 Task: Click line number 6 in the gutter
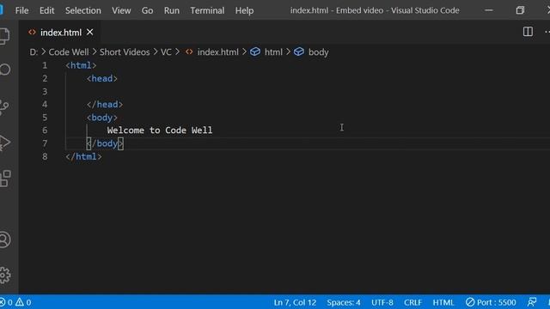pyautogui.click(x=45, y=130)
